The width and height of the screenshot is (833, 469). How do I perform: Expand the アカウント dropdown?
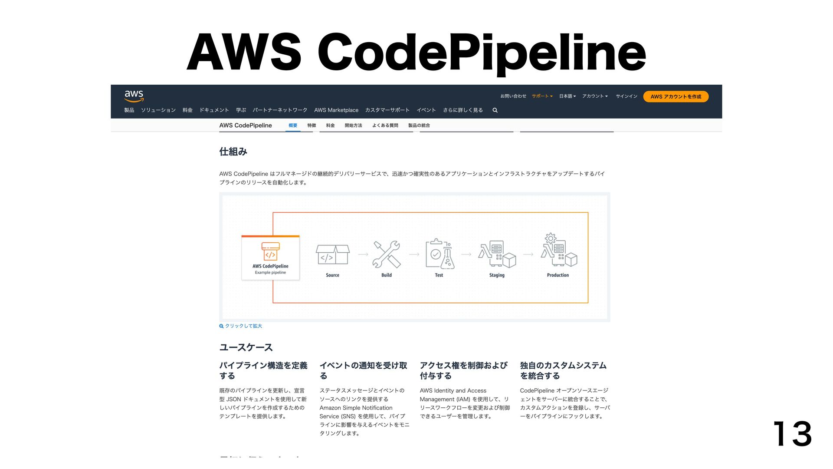click(595, 96)
